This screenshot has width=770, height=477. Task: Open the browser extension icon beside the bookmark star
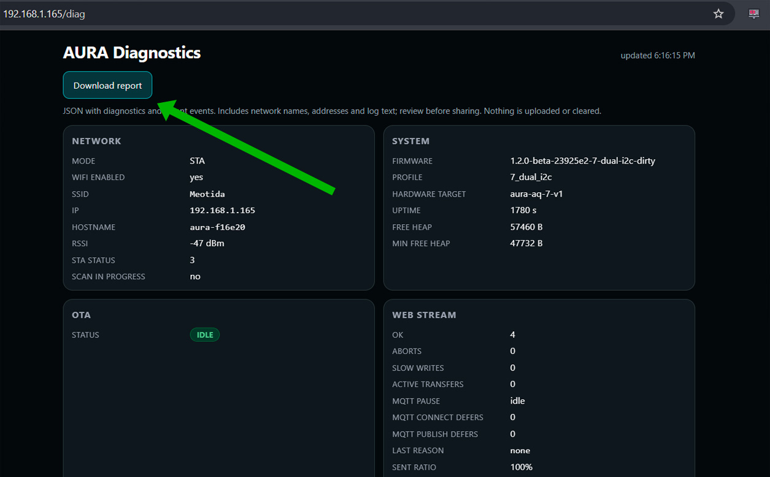click(x=754, y=13)
